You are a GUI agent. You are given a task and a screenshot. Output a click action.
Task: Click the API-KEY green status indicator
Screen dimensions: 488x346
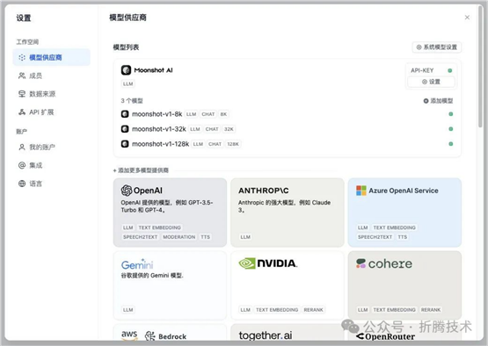449,70
